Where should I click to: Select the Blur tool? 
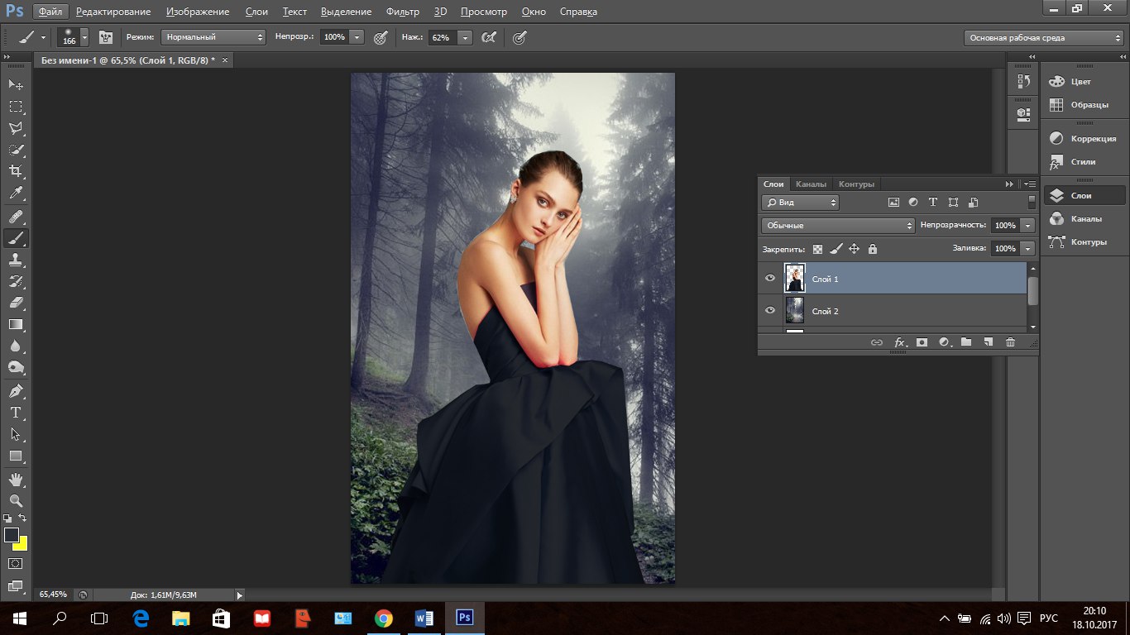(16, 346)
